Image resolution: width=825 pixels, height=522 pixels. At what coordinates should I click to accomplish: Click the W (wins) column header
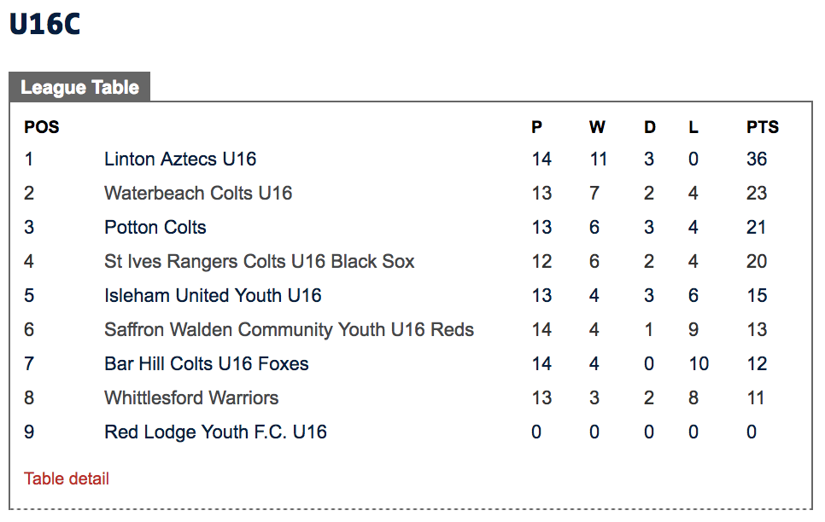[597, 127]
